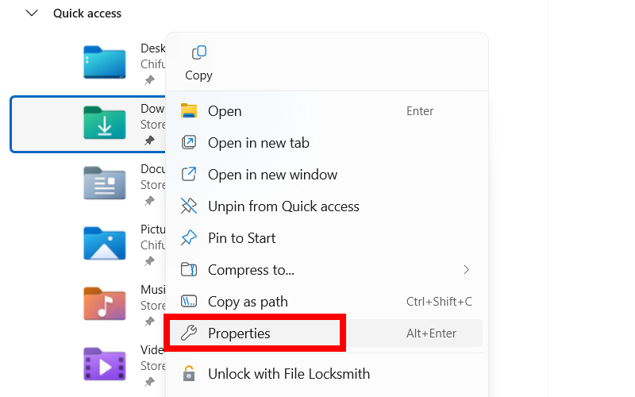Open the Downloads folder icon
This screenshot has height=397, width=635.
pos(104,123)
